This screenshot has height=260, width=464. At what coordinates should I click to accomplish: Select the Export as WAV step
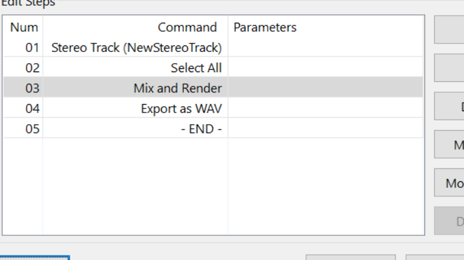tap(213, 109)
